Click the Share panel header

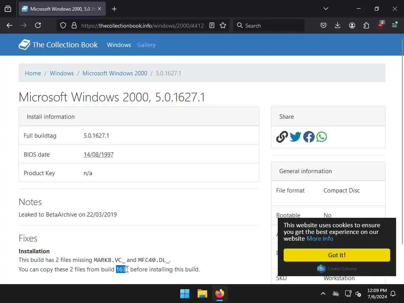[x=328, y=117]
